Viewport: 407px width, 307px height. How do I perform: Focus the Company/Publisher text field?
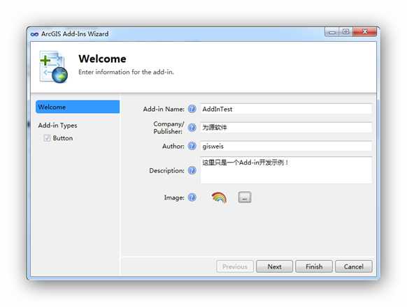tap(286, 128)
